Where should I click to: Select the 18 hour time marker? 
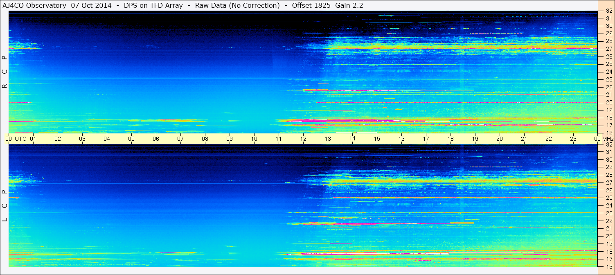pos(451,139)
